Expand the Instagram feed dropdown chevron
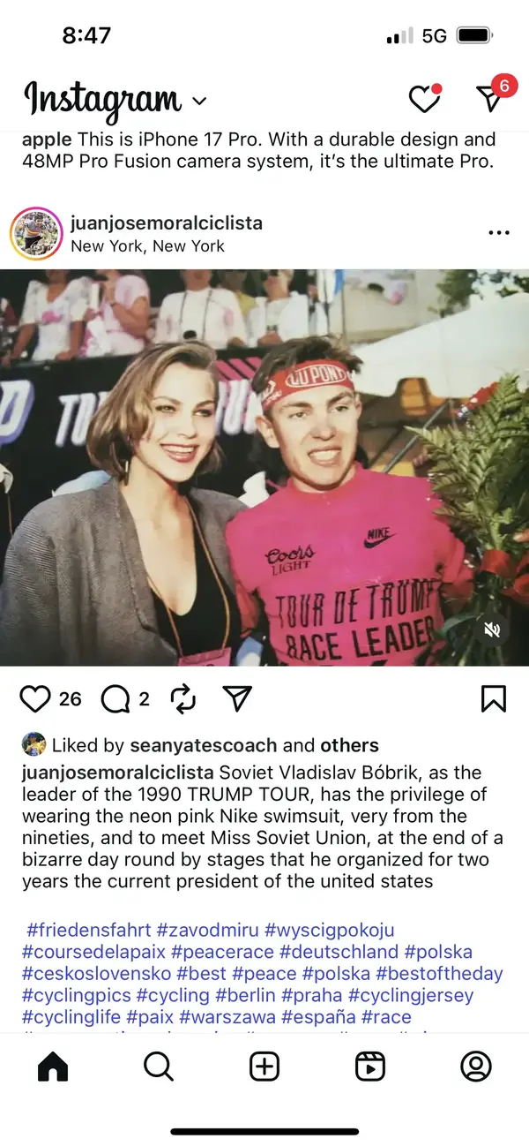 (x=199, y=101)
